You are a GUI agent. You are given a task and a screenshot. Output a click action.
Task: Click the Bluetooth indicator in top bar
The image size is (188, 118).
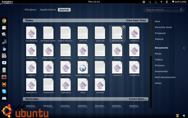156,2
